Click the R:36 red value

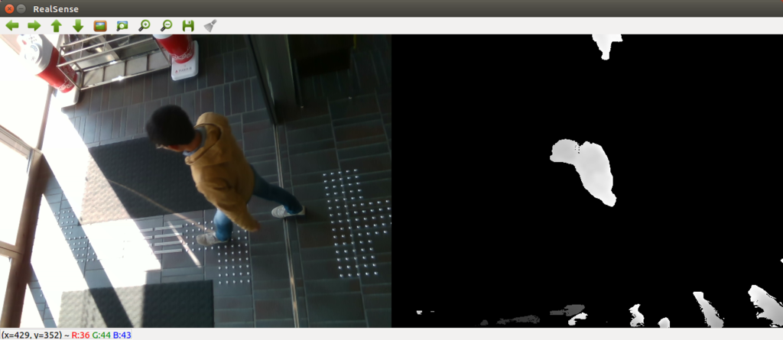pos(80,335)
